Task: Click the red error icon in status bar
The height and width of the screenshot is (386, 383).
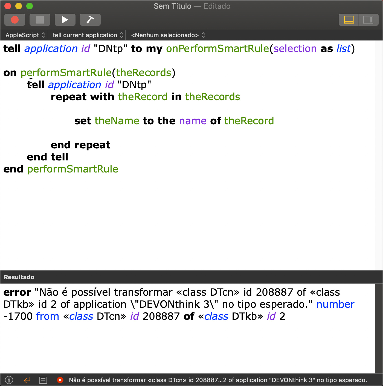Action: pos(60,380)
